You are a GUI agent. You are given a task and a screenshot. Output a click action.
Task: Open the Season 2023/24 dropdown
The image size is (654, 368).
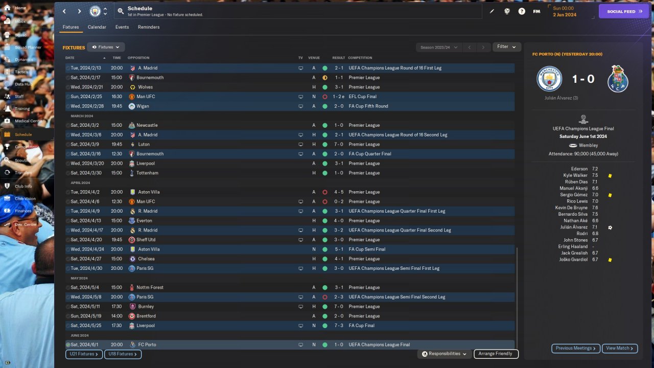pyautogui.click(x=438, y=48)
